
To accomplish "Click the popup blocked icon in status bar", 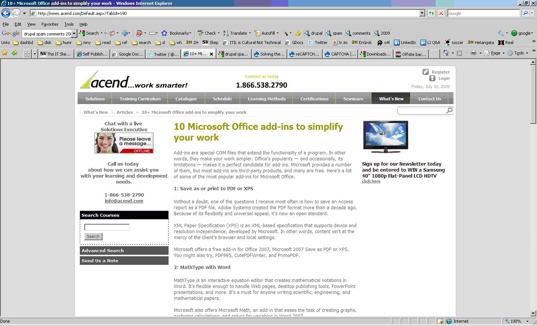I will (x=440, y=321).
